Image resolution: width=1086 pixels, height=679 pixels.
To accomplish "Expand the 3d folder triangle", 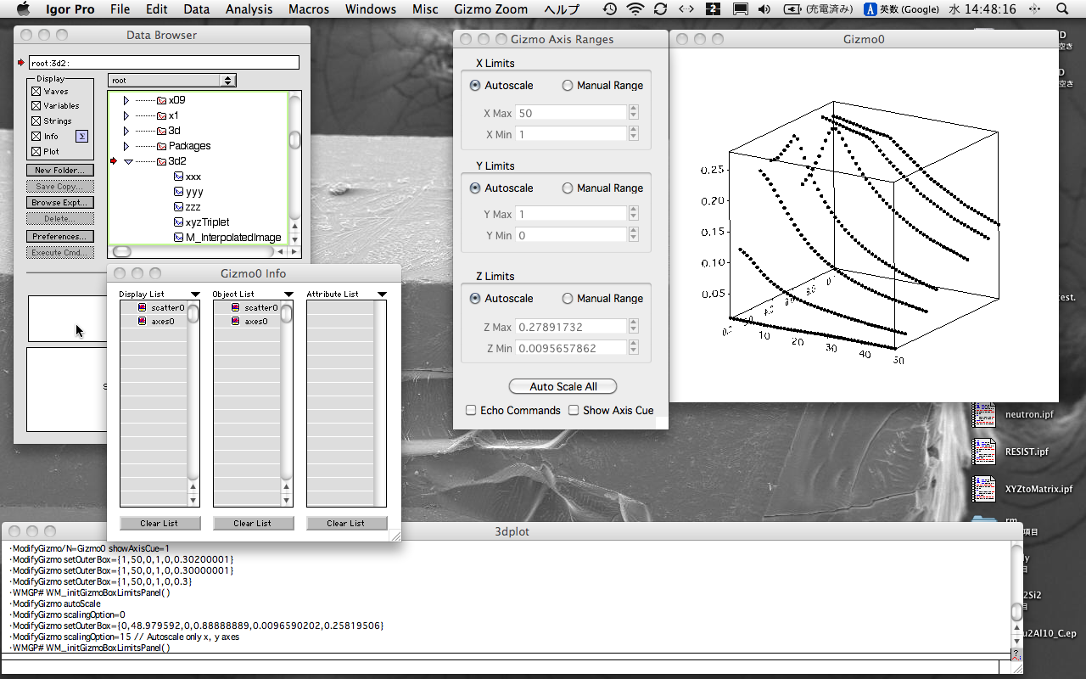I will click(126, 131).
